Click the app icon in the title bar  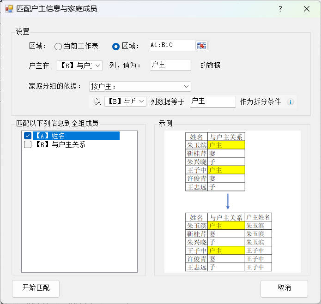[9, 9]
